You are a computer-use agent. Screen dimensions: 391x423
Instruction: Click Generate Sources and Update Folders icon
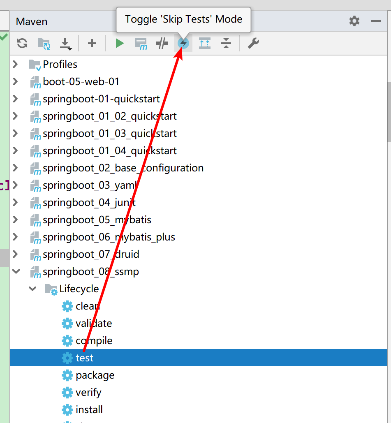coord(44,43)
